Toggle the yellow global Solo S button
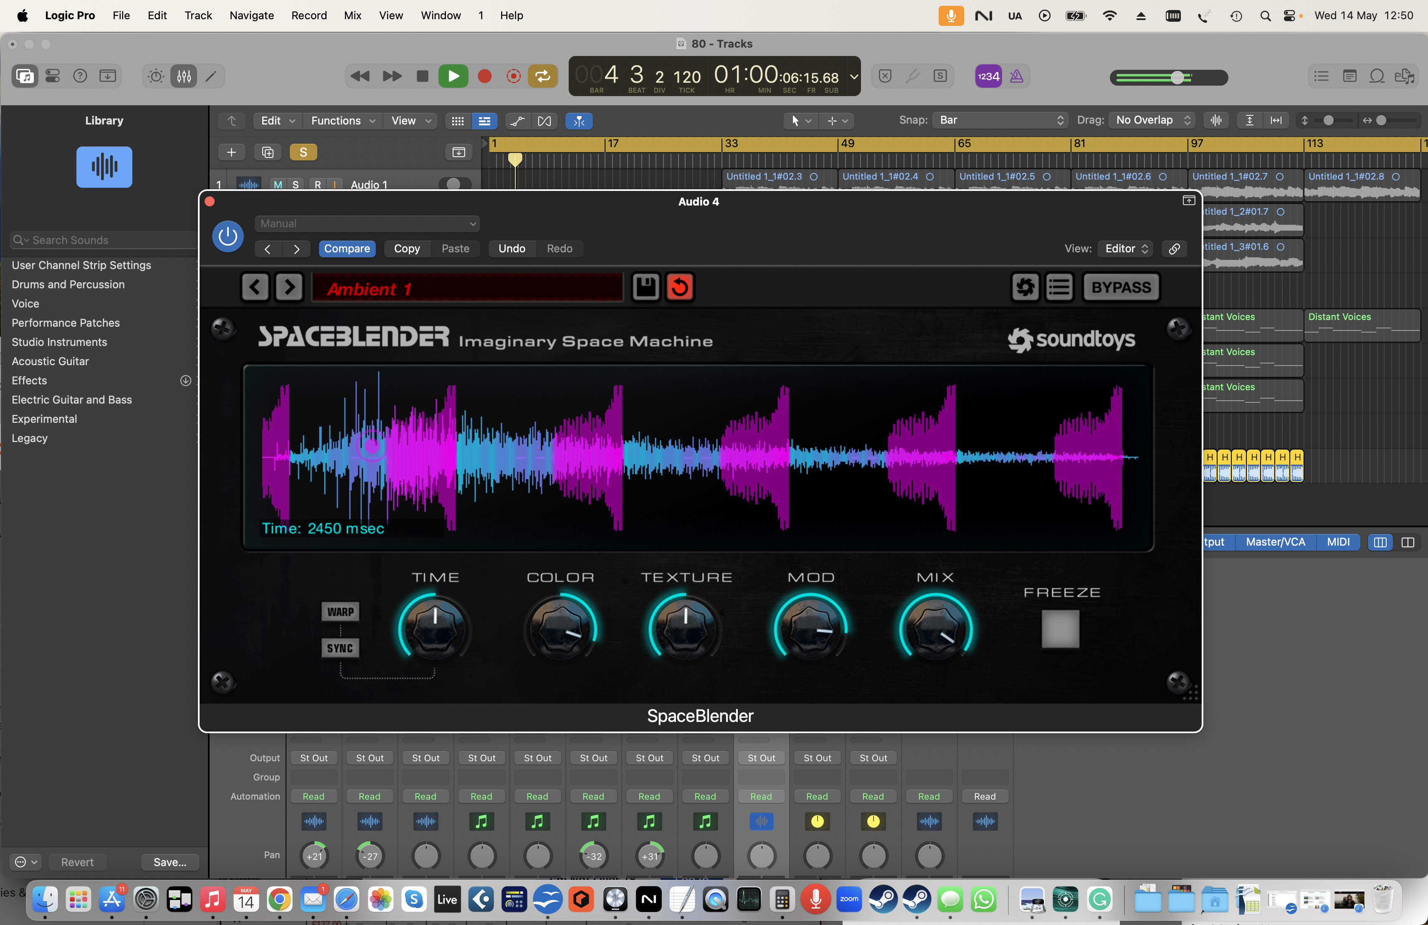Screen dimensions: 1428x925 tap(303, 152)
